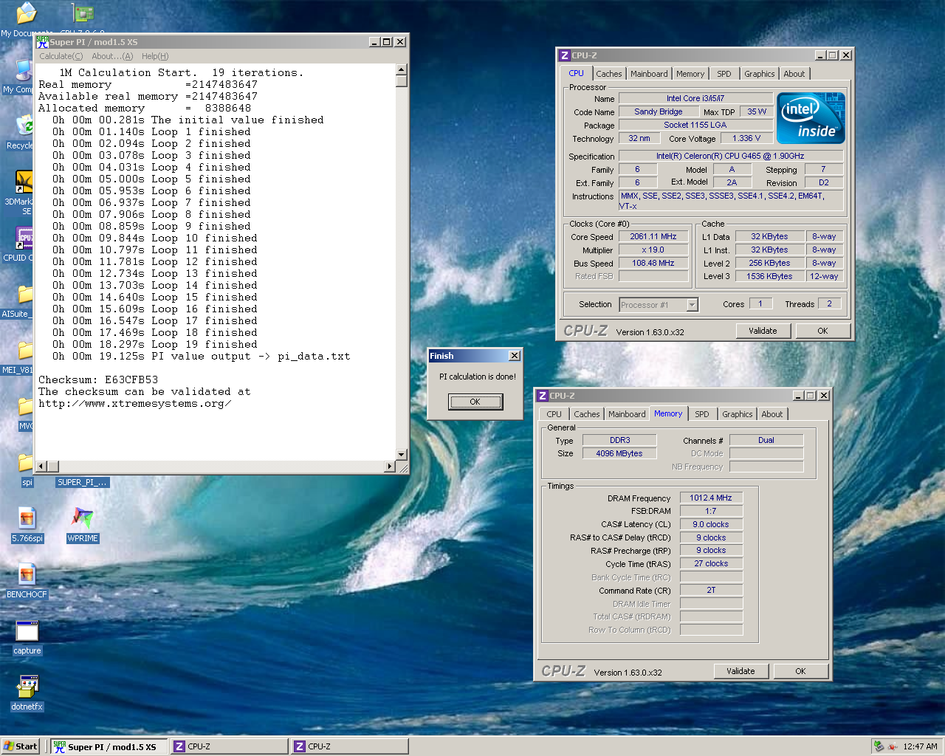Switch to Super PI taskbar button
The image size is (945, 756).
pyautogui.click(x=109, y=746)
